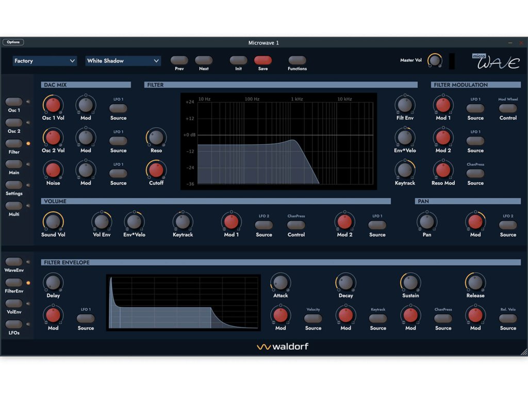Viewport: 528px width, 396px height.
Task: Click the Filt Env knob
Action: coord(405,105)
